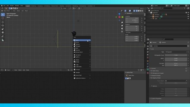Viewport: 190px width, 107px height.
Task: Click the eyedropper next to Focus Object
Action: coord(186,81)
